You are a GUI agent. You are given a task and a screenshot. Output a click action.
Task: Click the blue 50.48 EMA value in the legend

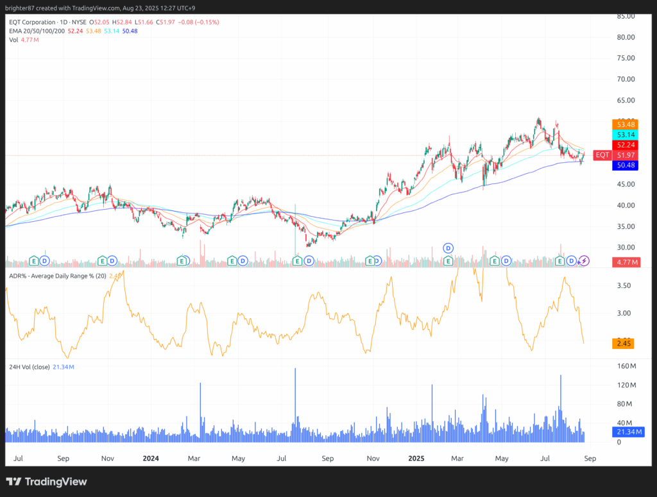tap(130, 31)
